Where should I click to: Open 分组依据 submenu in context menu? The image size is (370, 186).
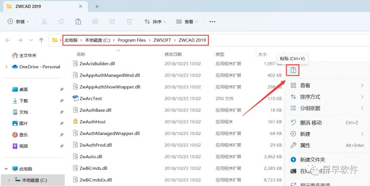[327, 108]
